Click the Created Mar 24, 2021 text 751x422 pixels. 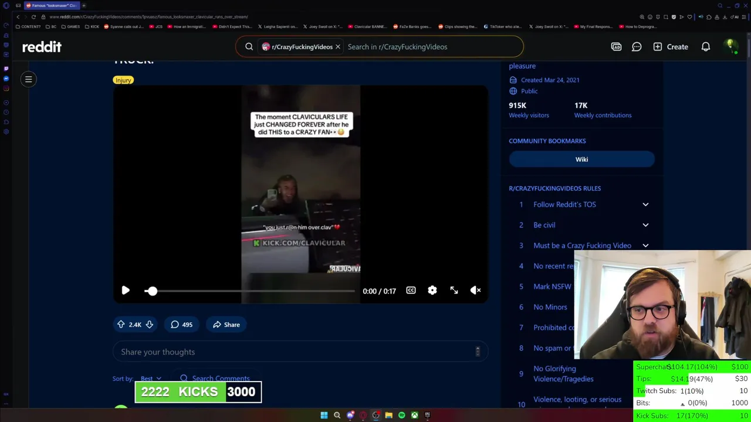tap(550, 80)
